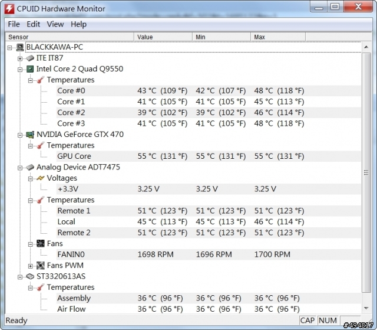The height and width of the screenshot is (330, 377).
Task: Click the 1700 RPM max fan value
Action: [272, 254]
